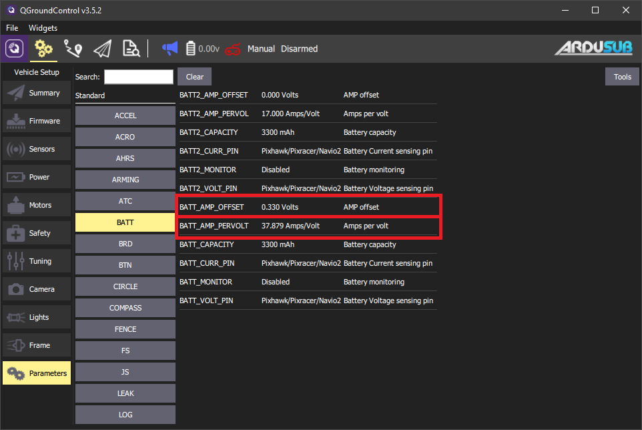Select the ACCEL parameter group
Screen dimensions: 642x430
point(125,116)
